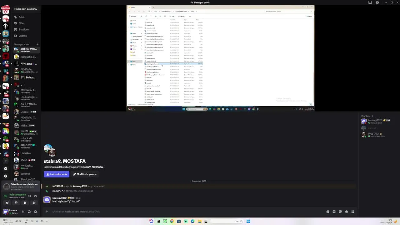Open File Explorer from the taskbar
This screenshot has width=400, height=225.
pos(199,221)
